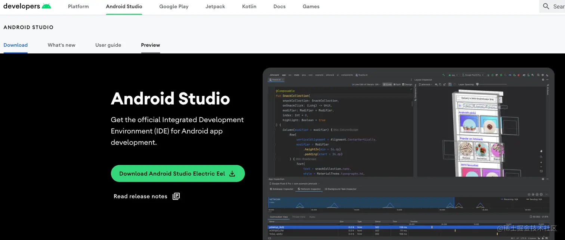Click in the header search field

click(x=552, y=6)
